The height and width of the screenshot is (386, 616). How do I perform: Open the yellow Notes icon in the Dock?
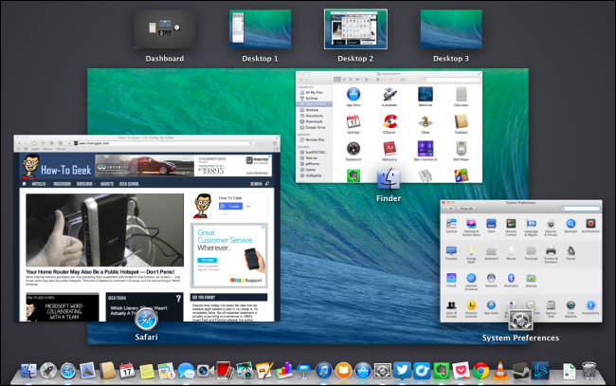coord(147,371)
